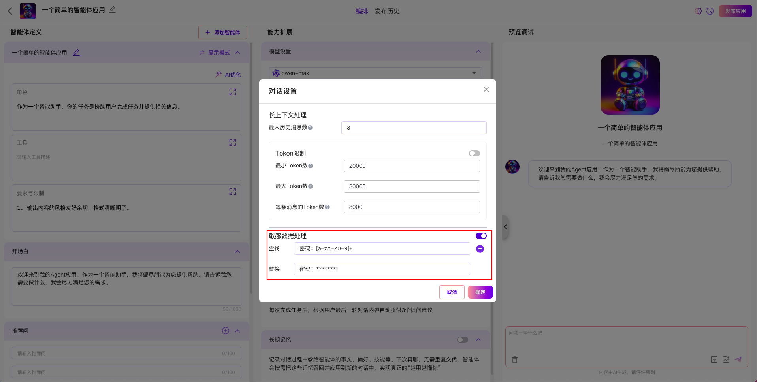Collapse the preview panel with the side arrow
This screenshot has height=382, width=757.
coord(505,227)
